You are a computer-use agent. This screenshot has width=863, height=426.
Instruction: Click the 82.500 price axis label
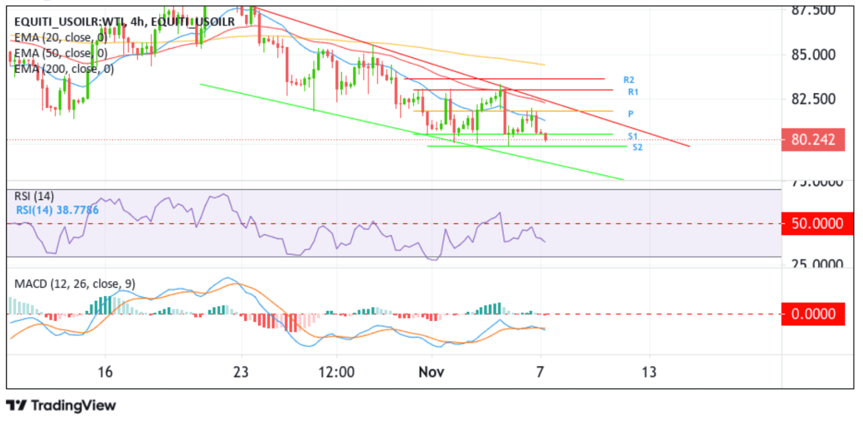(x=813, y=99)
